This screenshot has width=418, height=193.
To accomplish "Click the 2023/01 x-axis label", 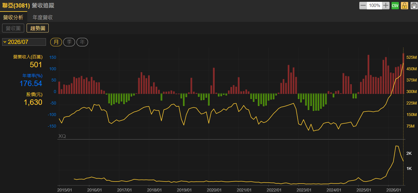I will 304,190.
